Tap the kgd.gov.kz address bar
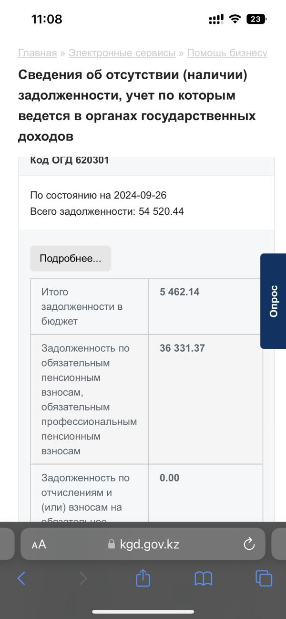 tap(143, 544)
